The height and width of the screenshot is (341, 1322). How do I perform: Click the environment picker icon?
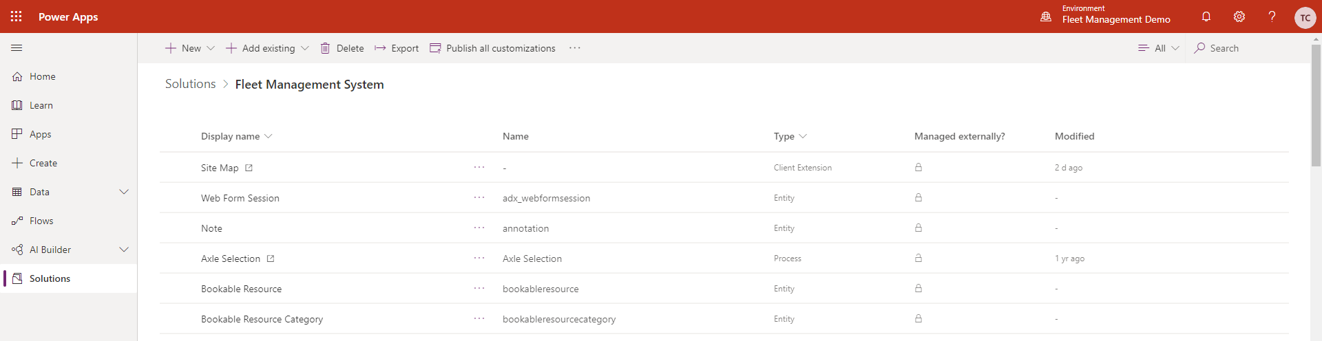point(1046,16)
